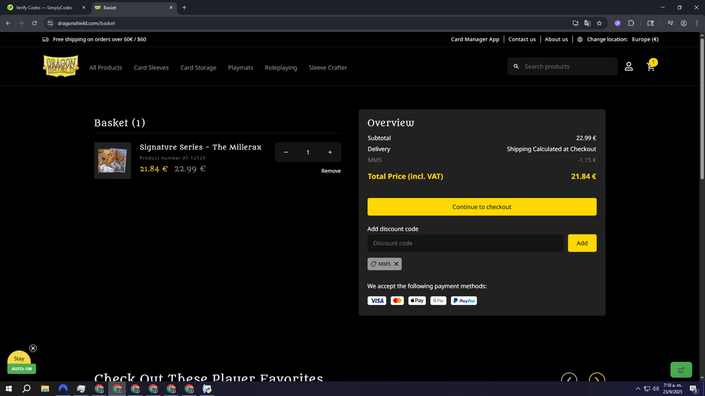Viewport: 705px width, 396px height.
Task: Open the Sleeve Crafter menu
Action: coord(328,68)
